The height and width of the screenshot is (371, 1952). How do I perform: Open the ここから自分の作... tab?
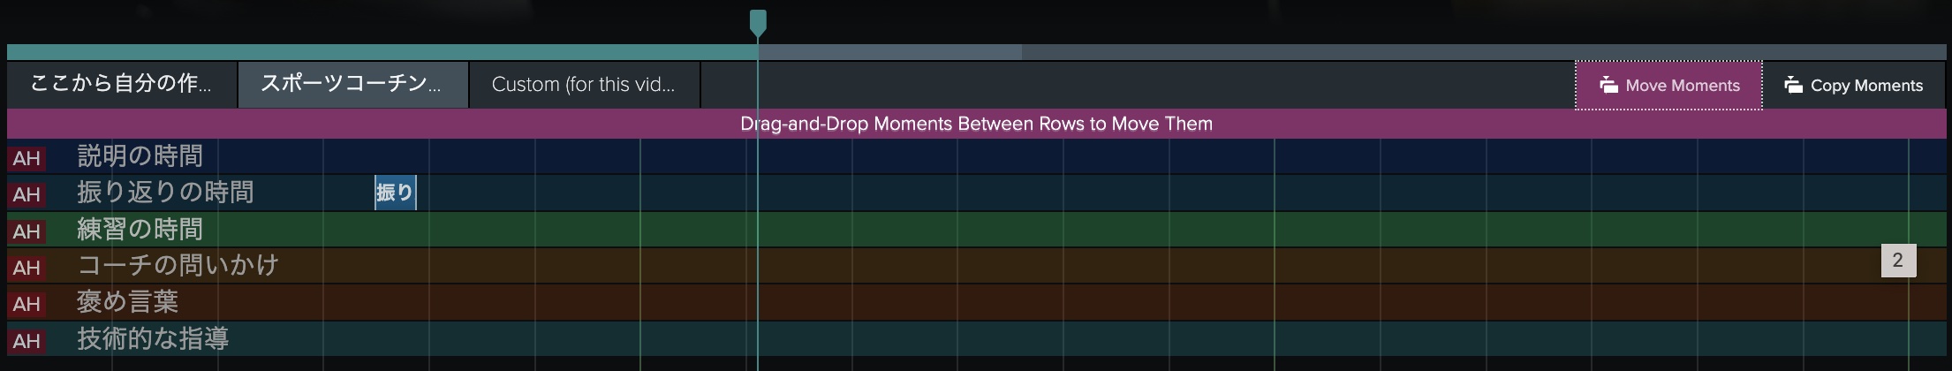click(121, 85)
